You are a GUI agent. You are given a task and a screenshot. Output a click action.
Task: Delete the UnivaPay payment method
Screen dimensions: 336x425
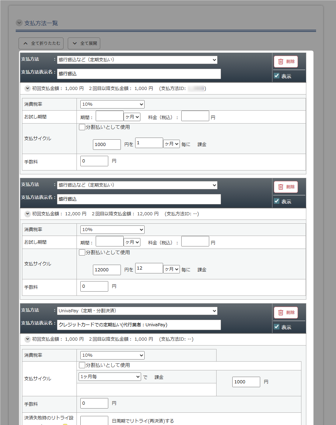click(286, 313)
